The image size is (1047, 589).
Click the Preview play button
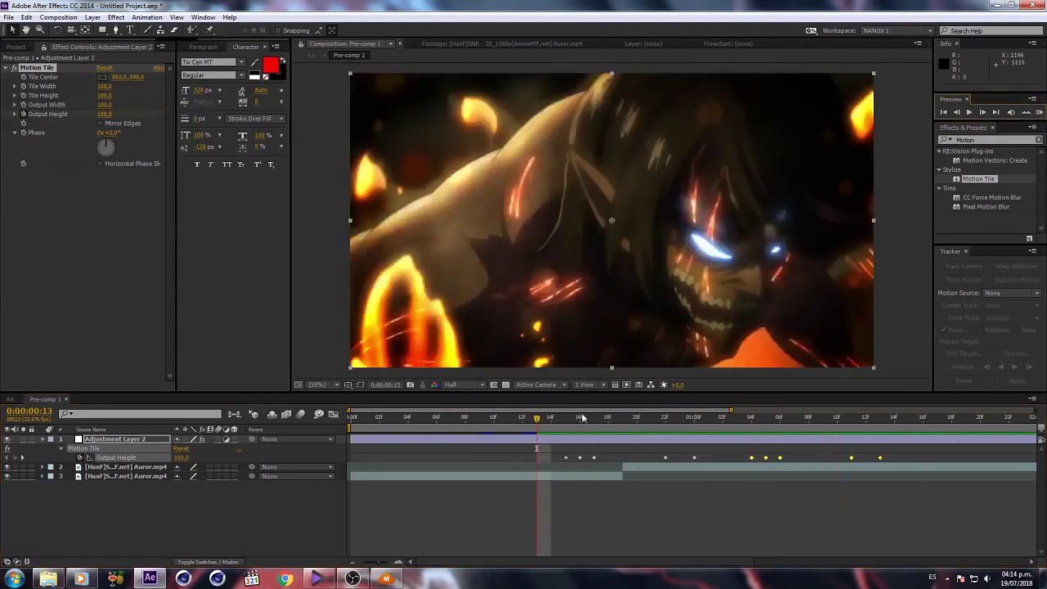tap(969, 112)
